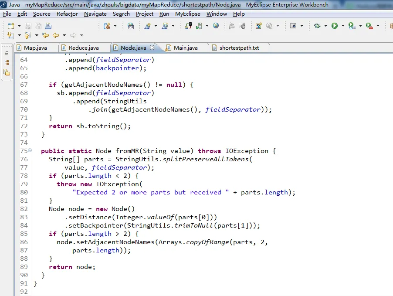Image resolution: width=393 pixels, height=296 pixels.
Task: Click the Print icon
Action: 48,26
